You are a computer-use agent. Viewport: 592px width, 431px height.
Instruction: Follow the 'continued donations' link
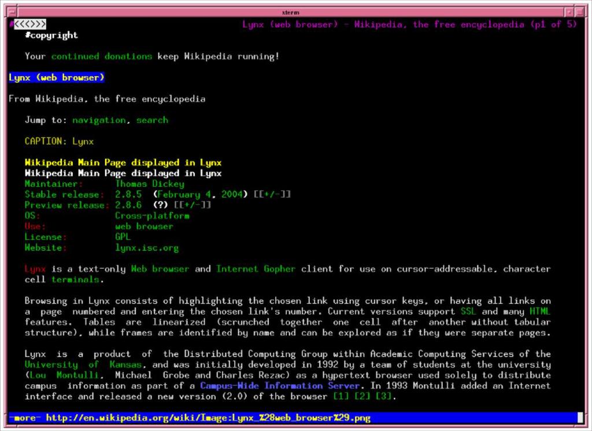102,57
